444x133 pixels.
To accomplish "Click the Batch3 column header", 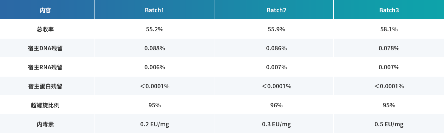I will point(389,10).
